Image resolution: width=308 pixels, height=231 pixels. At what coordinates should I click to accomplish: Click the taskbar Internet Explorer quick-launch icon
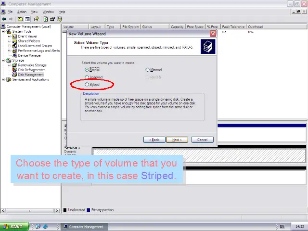tap(45, 227)
